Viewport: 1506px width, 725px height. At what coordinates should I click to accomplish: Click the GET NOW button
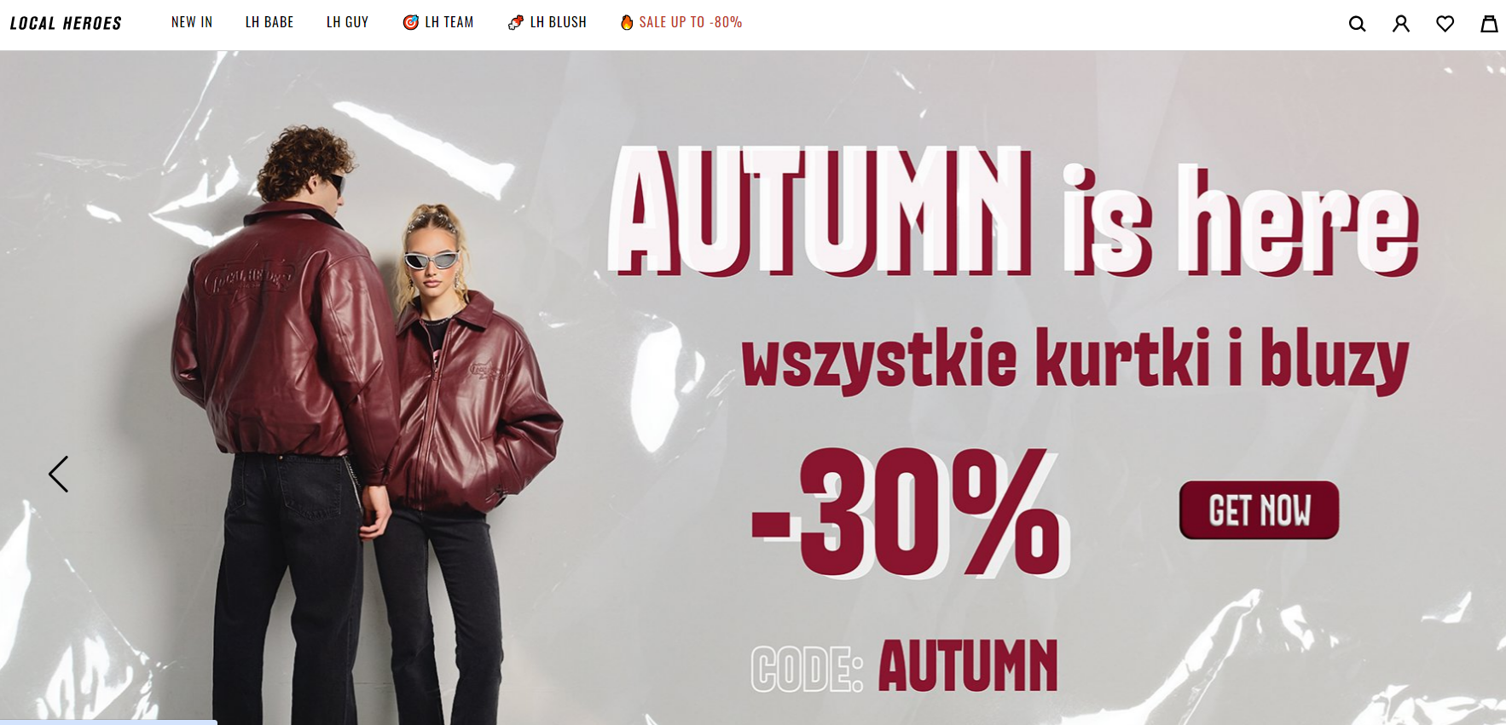coord(1259,510)
